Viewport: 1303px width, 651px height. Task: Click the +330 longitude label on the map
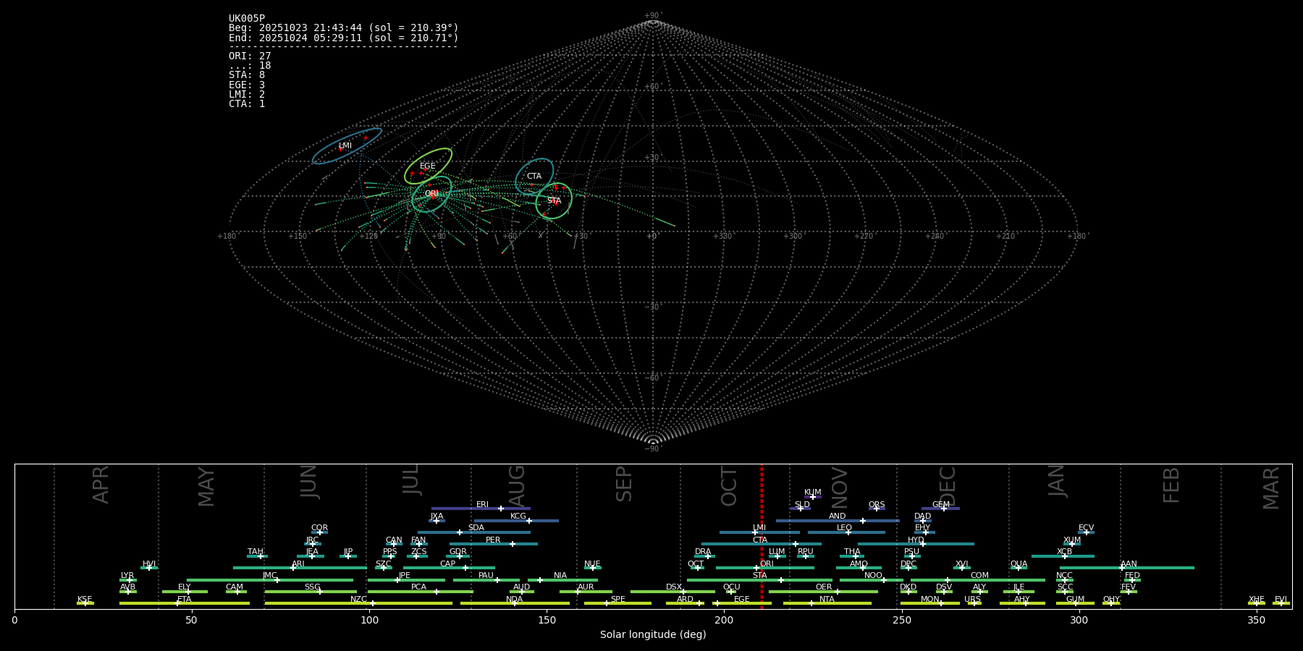pos(722,237)
